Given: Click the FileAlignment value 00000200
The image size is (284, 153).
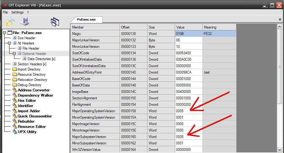Looking at the screenshot, I should tap(189, 105).
